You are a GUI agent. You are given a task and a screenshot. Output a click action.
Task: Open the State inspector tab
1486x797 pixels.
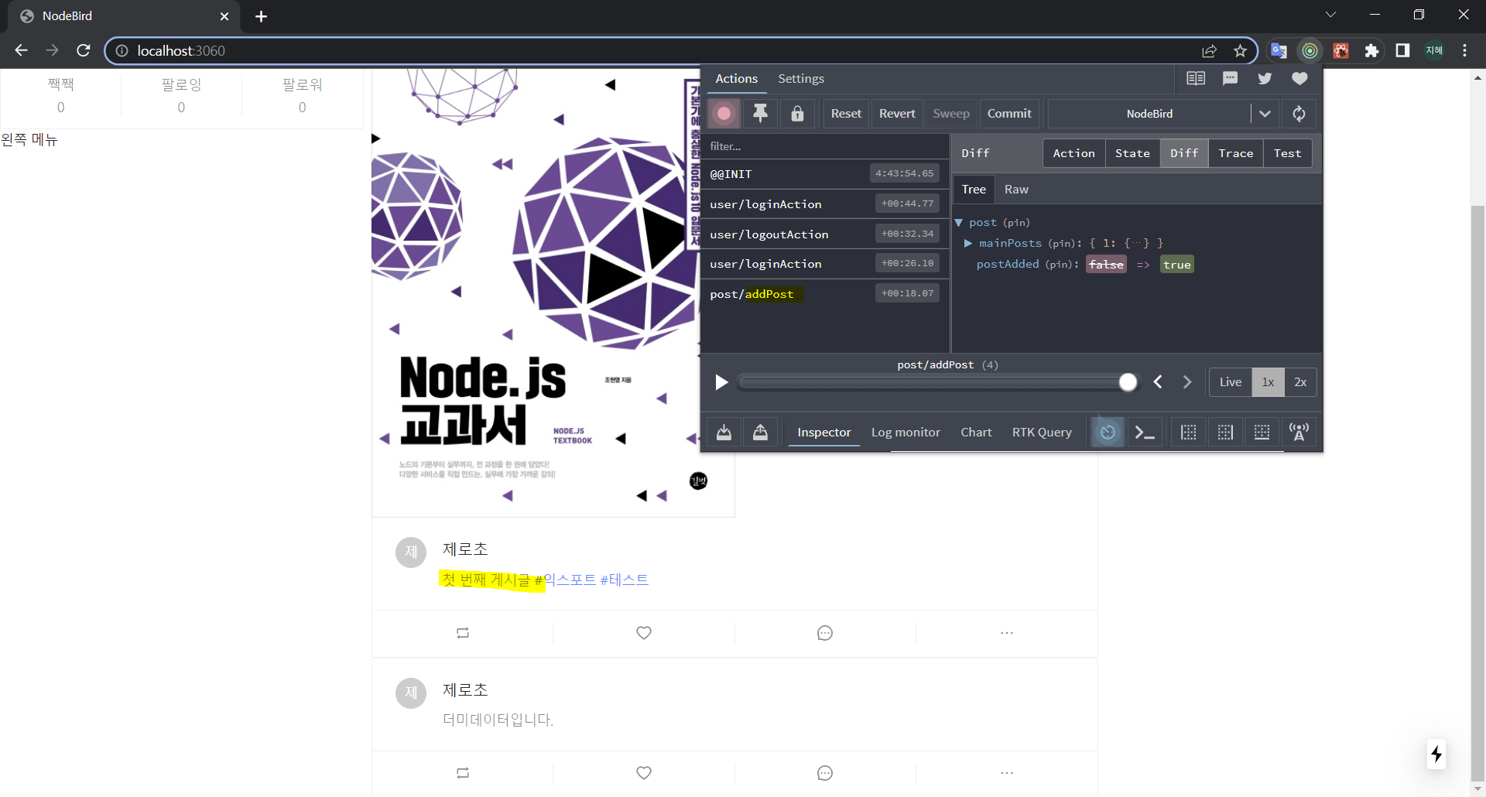pyautogui.click(x=1132, y=153)
